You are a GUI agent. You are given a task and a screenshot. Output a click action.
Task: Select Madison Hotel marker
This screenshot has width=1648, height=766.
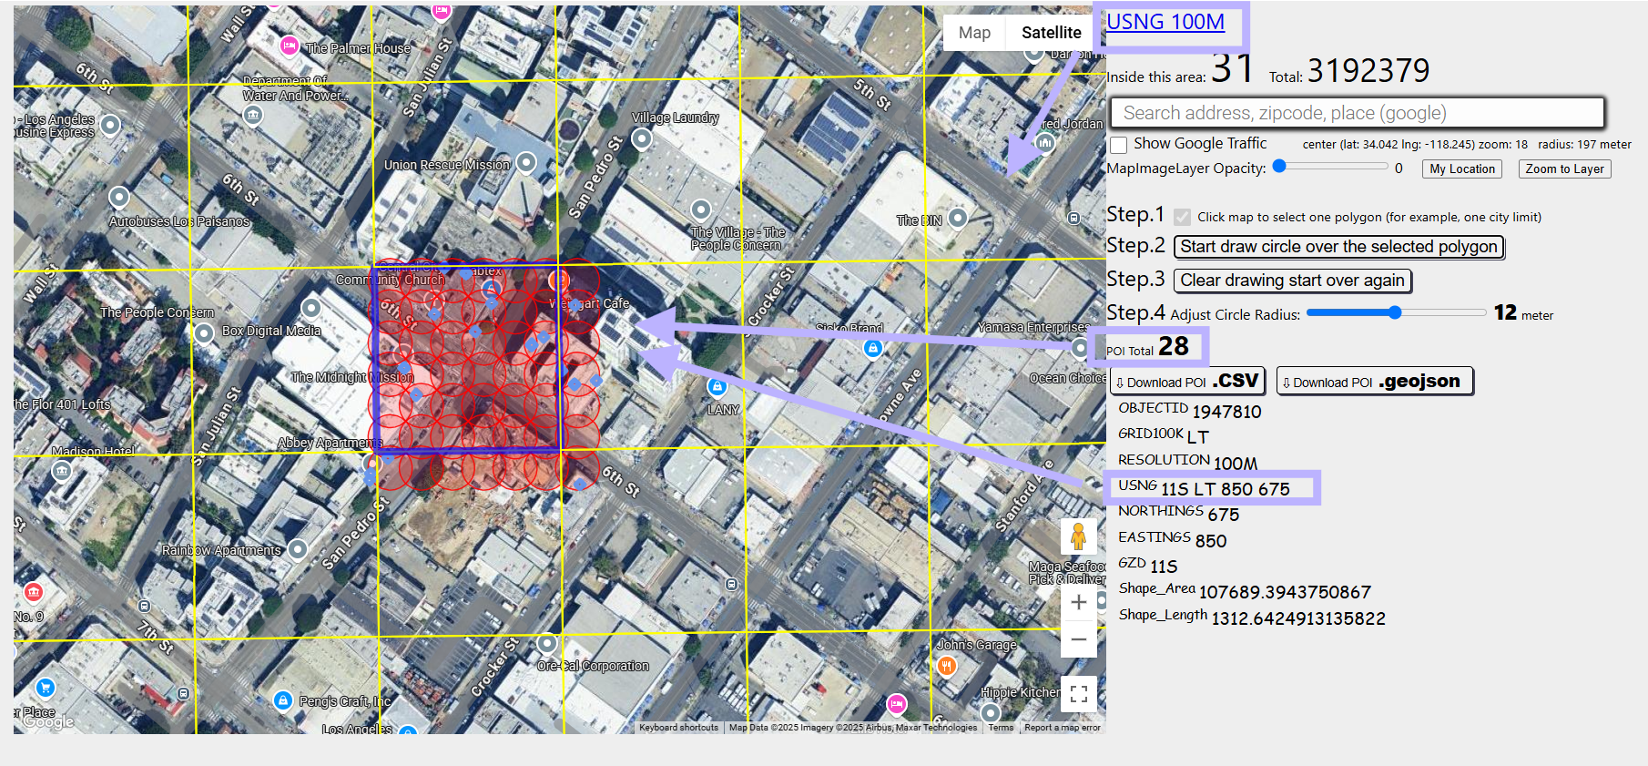click(62, 471)
